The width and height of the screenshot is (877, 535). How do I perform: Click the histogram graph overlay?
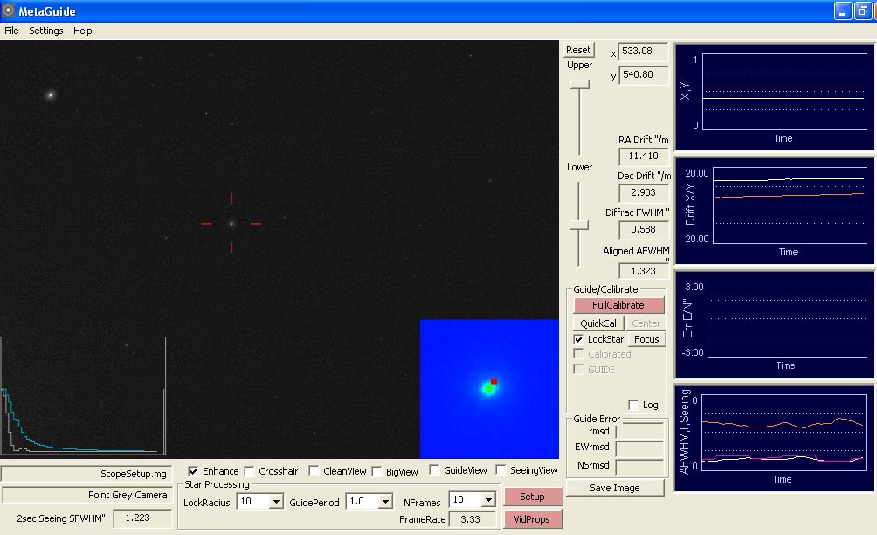pyautogui.click(x=83, y=396)
